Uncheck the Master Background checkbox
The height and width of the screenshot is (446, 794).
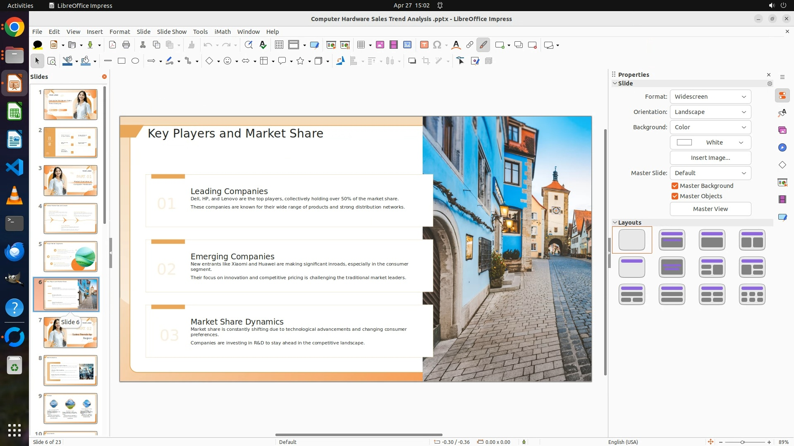(x=675, y=186)
